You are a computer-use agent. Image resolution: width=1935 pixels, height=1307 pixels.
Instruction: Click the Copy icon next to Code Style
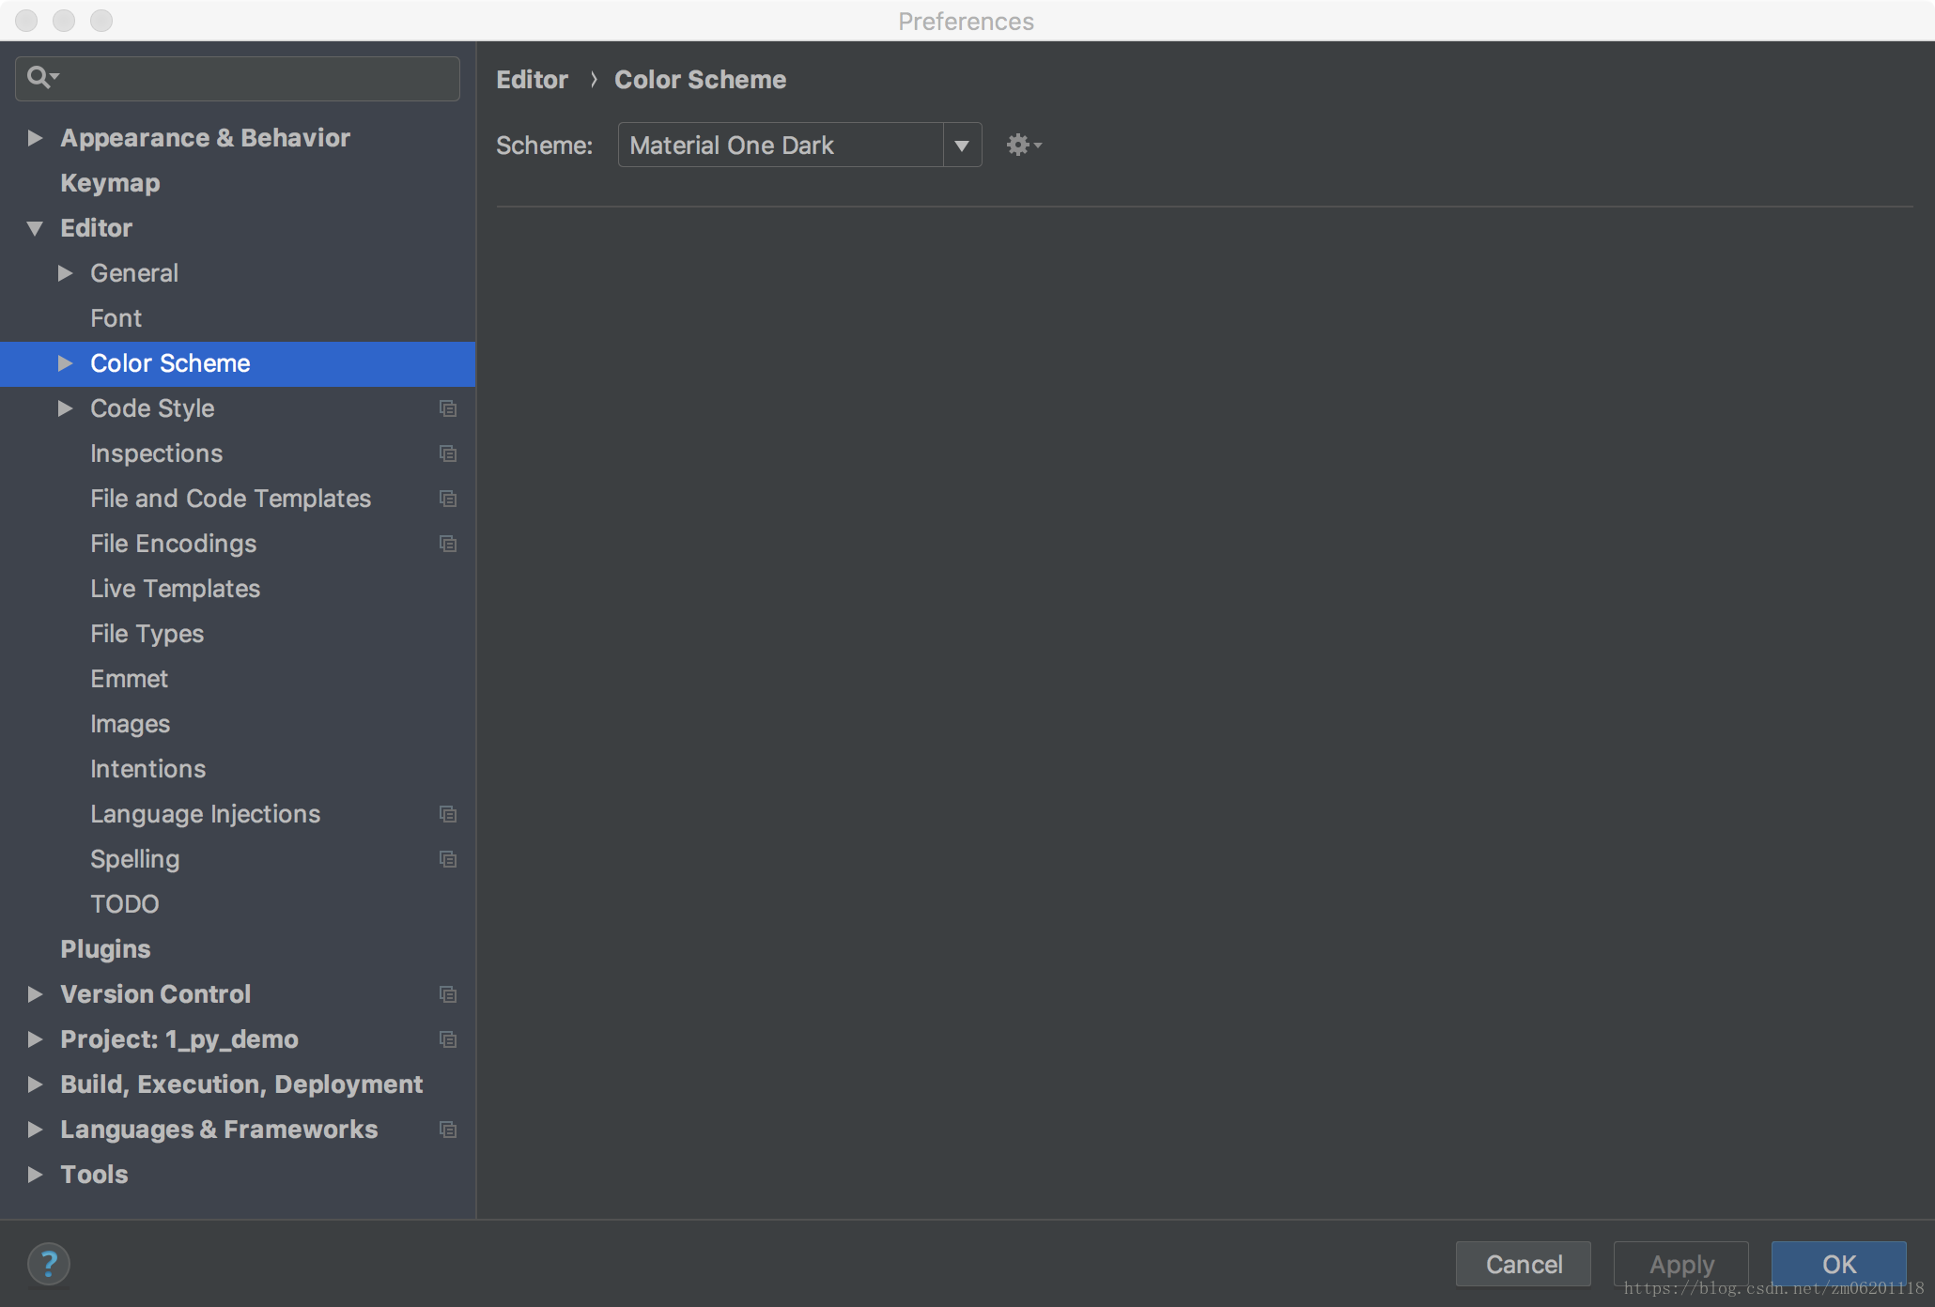[x=448, y=407]
